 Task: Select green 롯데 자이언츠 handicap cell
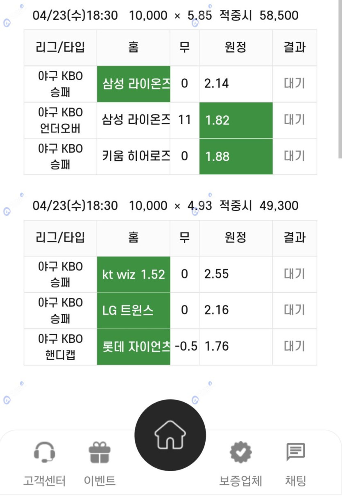[x=134, y=347]
